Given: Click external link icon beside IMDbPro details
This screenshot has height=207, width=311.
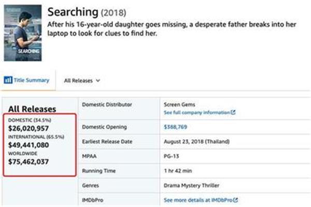Looking at the screenshot, I should 235,200.
